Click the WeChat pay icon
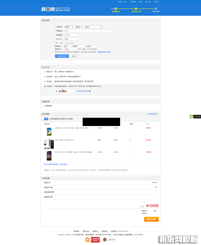 [56, 72]
